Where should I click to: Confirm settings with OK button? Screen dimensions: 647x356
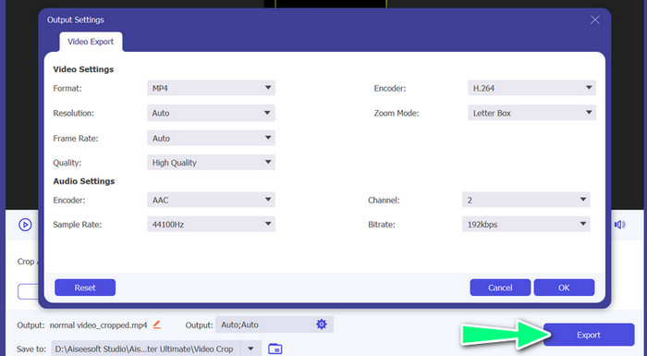click(x=564, y=288)
